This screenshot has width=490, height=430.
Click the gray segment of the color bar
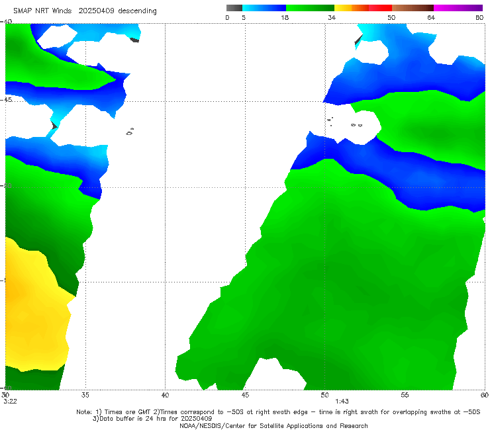click(x=234, y=8)
